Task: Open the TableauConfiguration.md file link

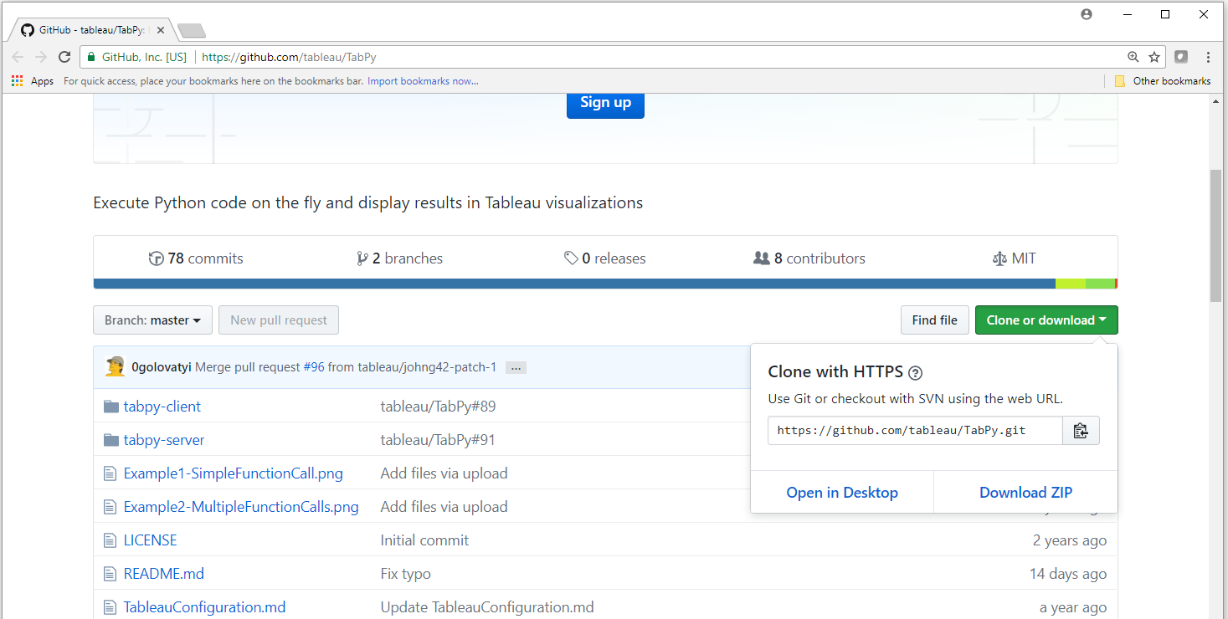Action: coord(205,607)
